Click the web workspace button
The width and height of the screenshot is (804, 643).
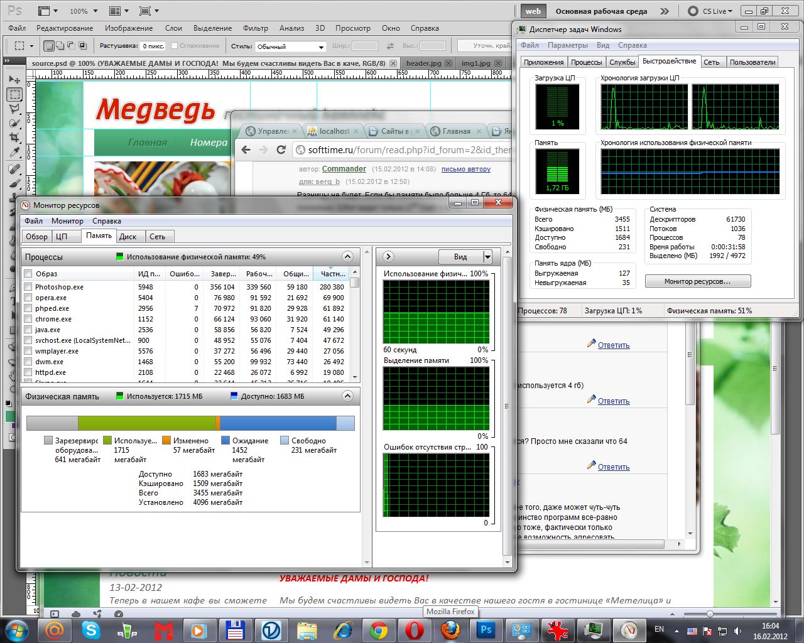click(x=533, y=11)
